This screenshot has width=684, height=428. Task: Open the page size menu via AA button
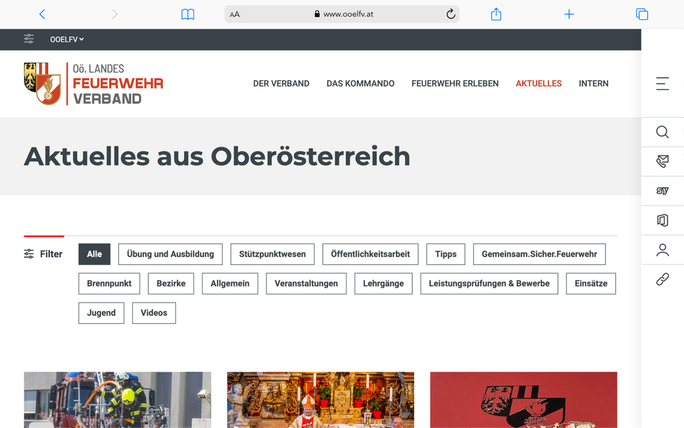235,14
